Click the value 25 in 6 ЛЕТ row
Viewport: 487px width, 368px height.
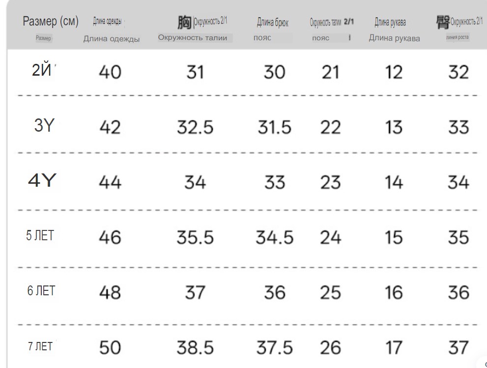(x=330, y=292)
